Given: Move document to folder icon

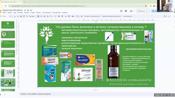Looking at the screenshot, I should (28, 10).
